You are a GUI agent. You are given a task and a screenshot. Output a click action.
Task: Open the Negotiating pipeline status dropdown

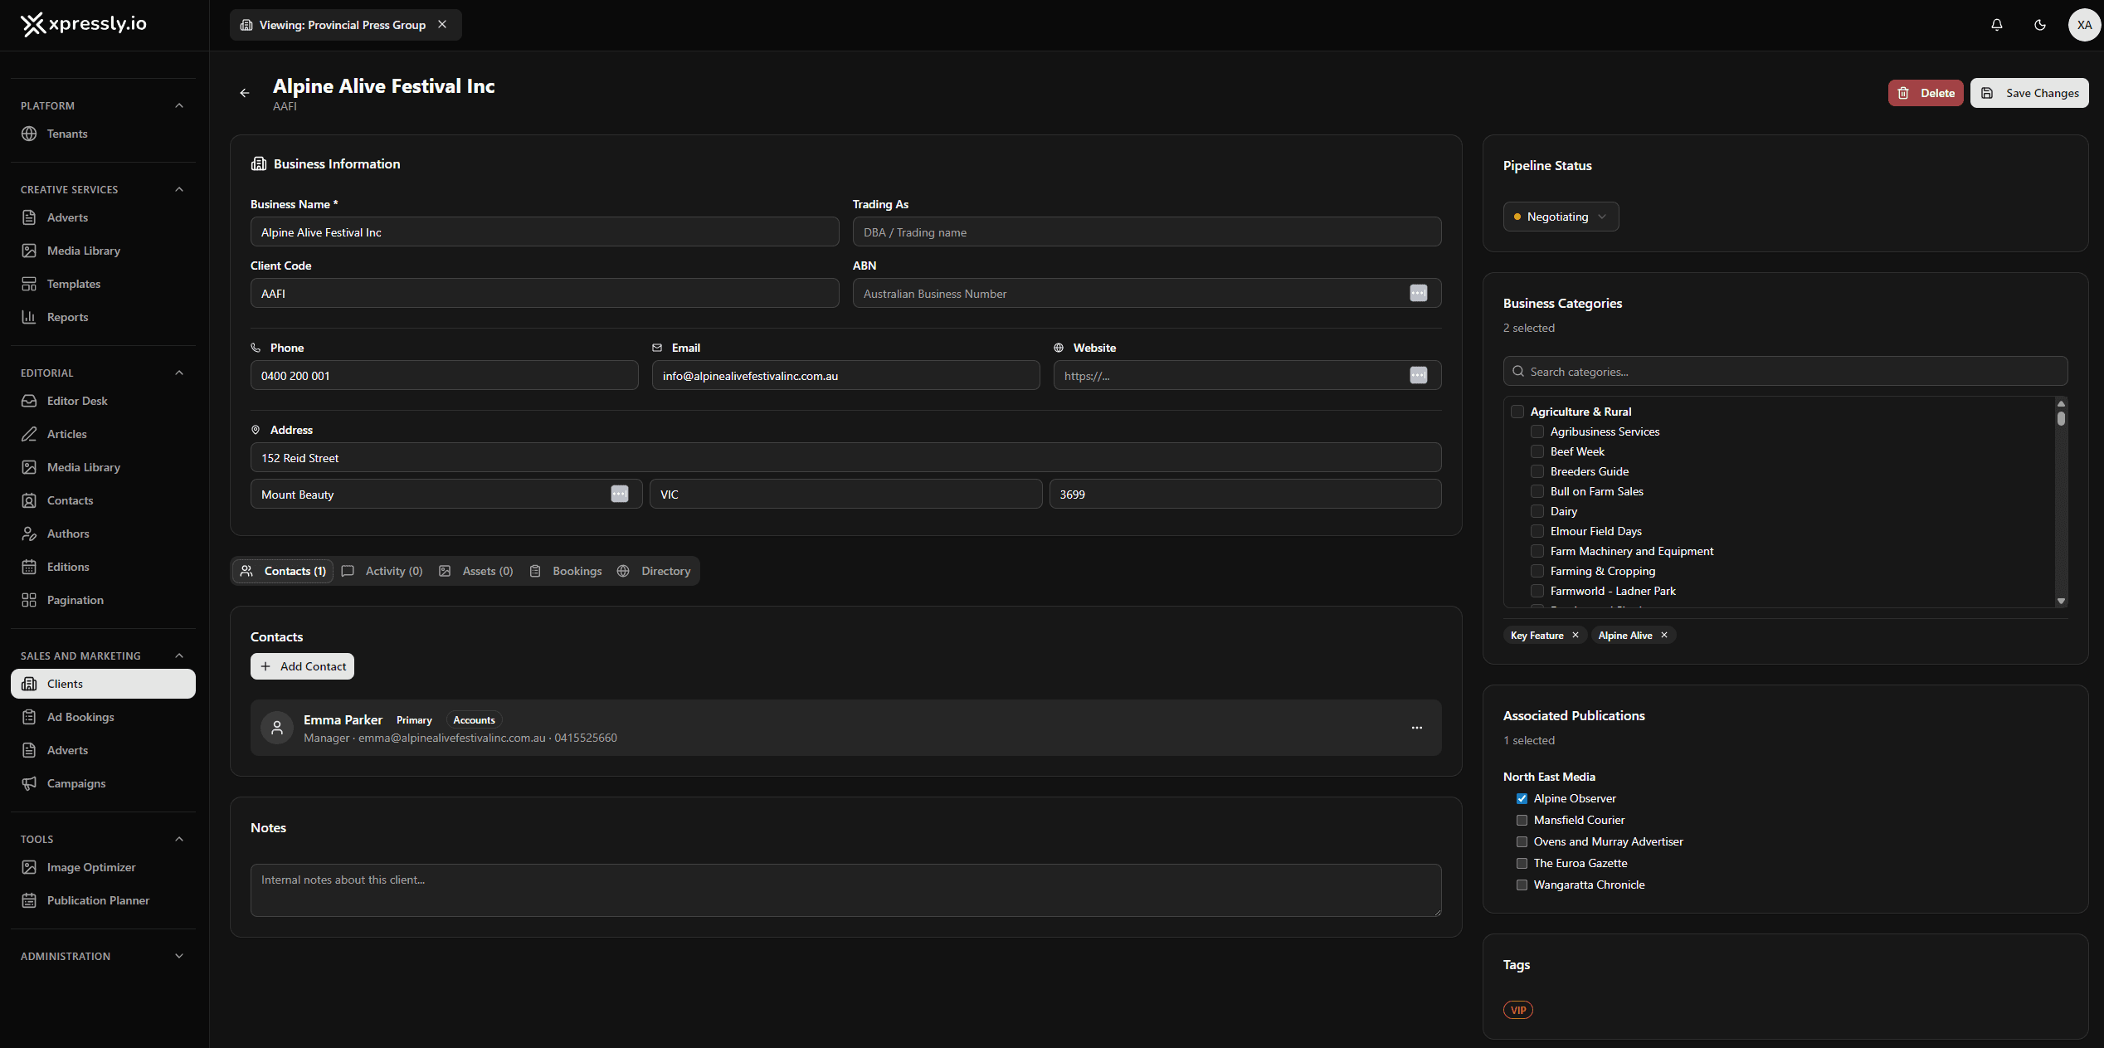1561,216
